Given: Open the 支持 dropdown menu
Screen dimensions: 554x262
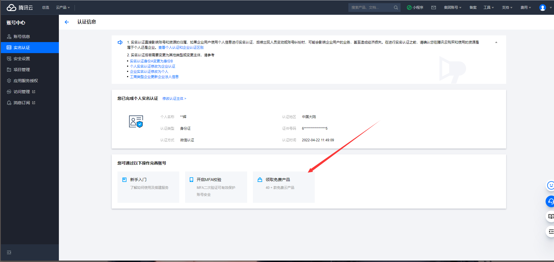Looking at the screenshot, I should click(x=507, y=8).
